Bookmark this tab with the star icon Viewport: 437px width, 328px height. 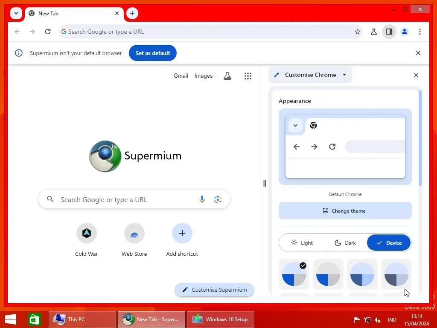point(357,32)
